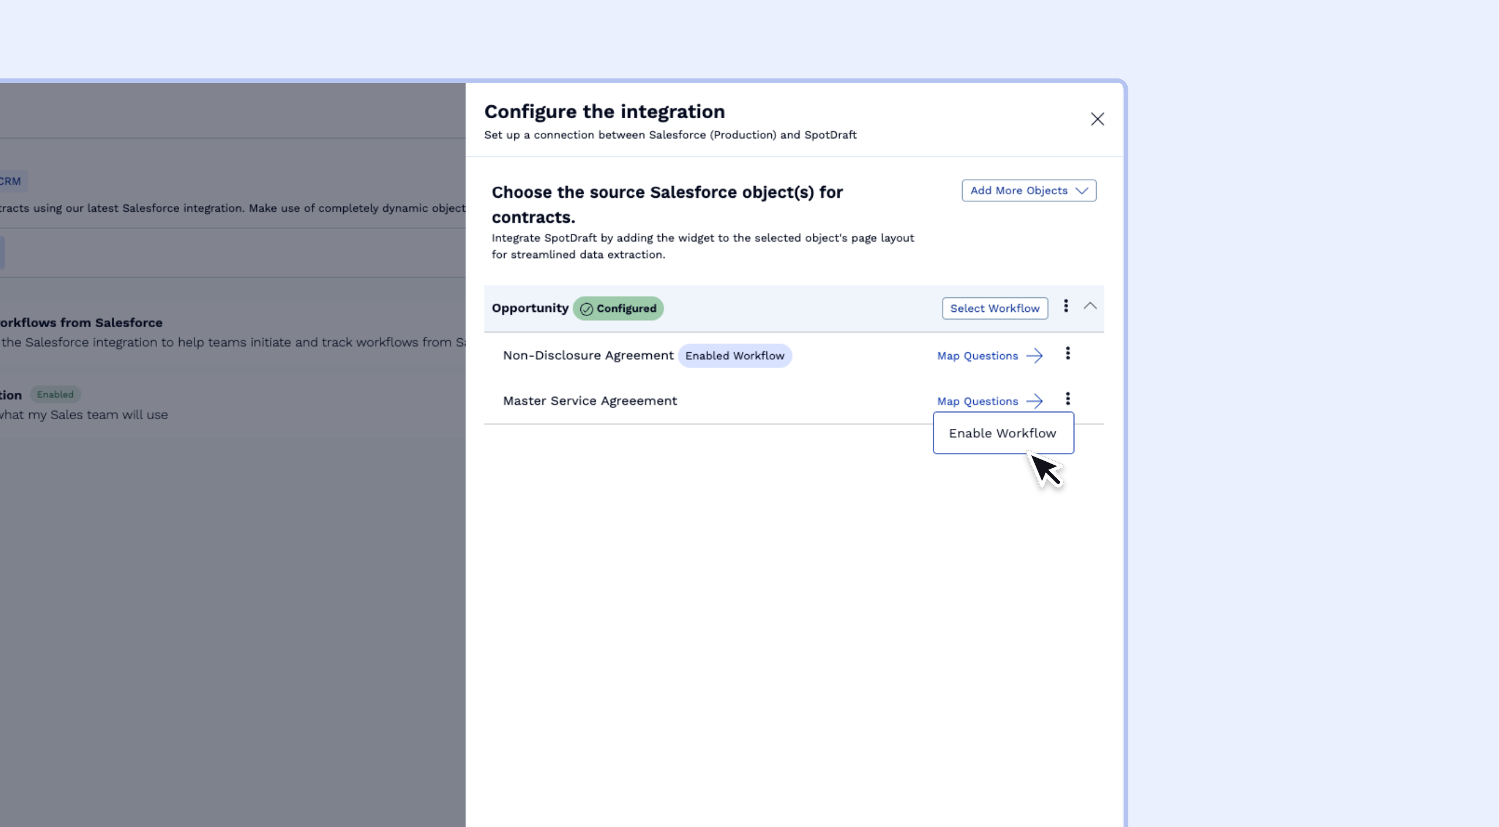Viewport: 1499px width, 827px height.
Task: Click the Opportunity object name label
Action: pyautogui.click(x=530, y=308)
